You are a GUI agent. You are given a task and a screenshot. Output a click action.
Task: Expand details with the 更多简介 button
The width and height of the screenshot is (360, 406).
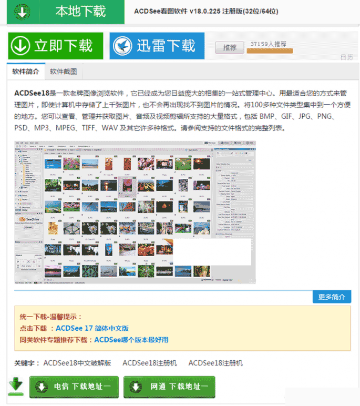[332, 297]
